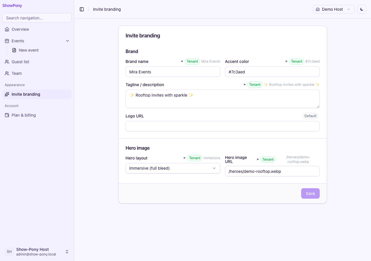Select Invite branding in sidebar
The width and height of the screenshot is (371, 261).
(37, 94)
